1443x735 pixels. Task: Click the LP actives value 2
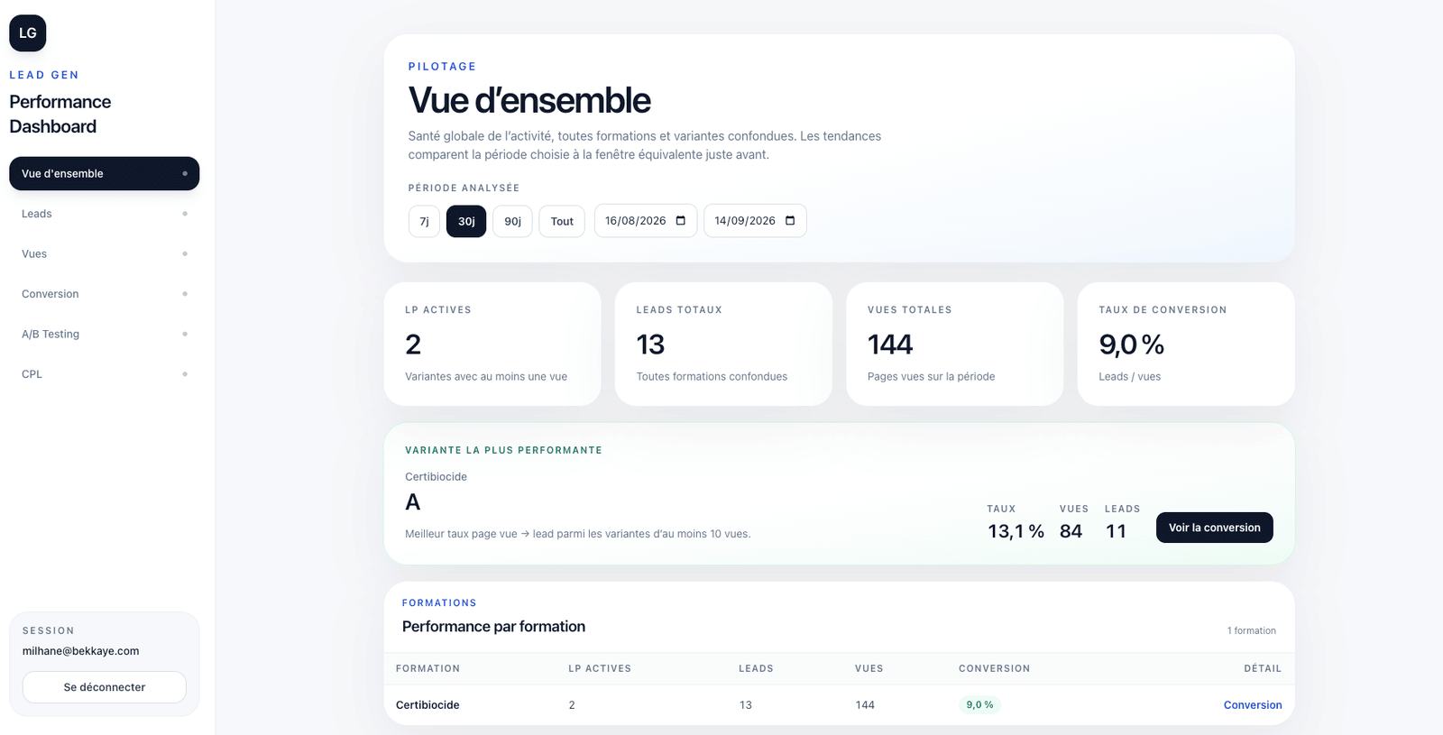coord(413,345)
